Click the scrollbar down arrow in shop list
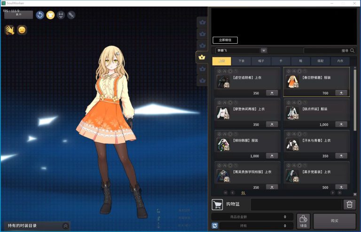This screenshot has height=232, width=361. (x=355, y=194)
